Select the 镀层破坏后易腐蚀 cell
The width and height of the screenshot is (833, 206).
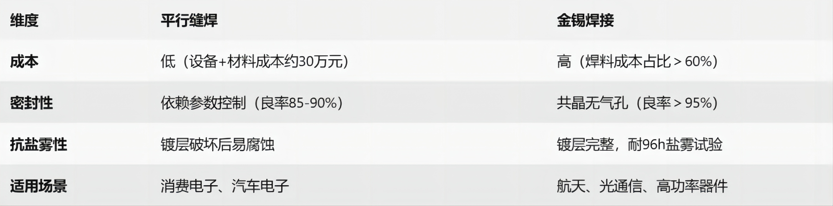click(x=218, y=145)
